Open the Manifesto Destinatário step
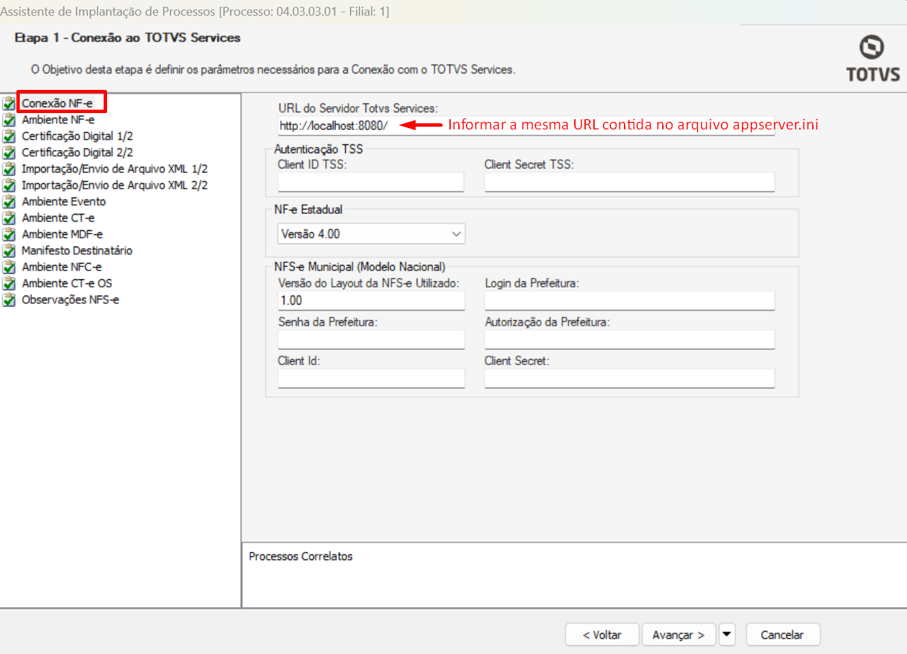This screenshot has height=654, width=907. click(77, 251)
